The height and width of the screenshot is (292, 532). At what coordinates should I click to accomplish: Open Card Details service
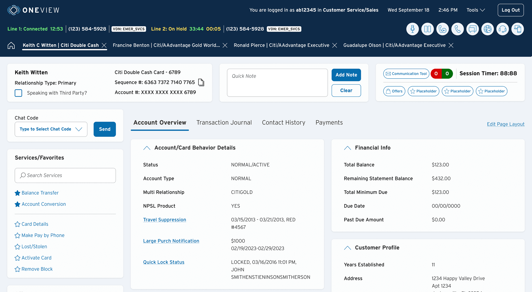click(35, 224)
